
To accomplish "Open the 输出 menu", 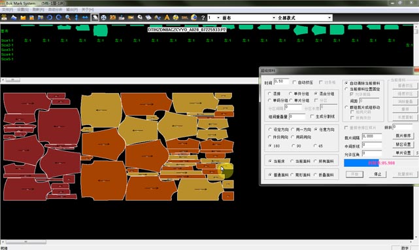I will 72,10.
